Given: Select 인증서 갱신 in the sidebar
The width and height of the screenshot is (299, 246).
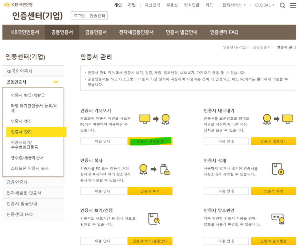Looking at the screenshot, I should click(x=21, y=121).
